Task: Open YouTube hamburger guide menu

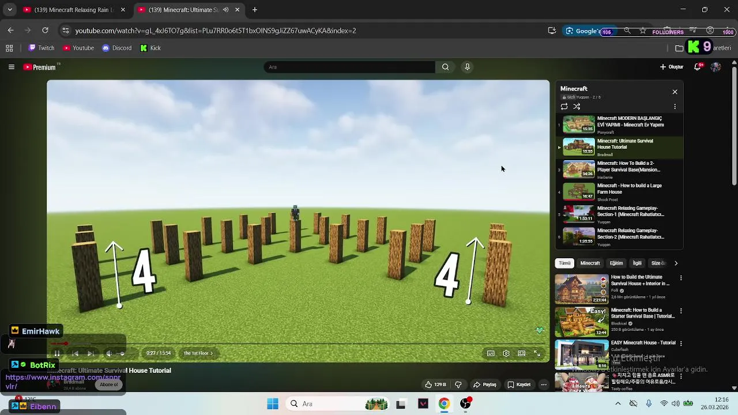Action: tap(11, 67)
